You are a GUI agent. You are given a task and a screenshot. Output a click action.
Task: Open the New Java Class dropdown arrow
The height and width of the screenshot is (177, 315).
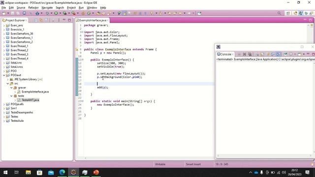coord(93,13)
